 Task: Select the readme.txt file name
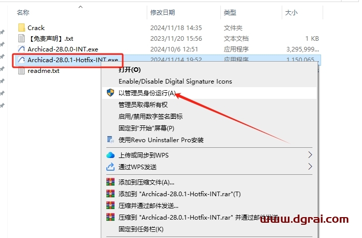click(43, 70)
